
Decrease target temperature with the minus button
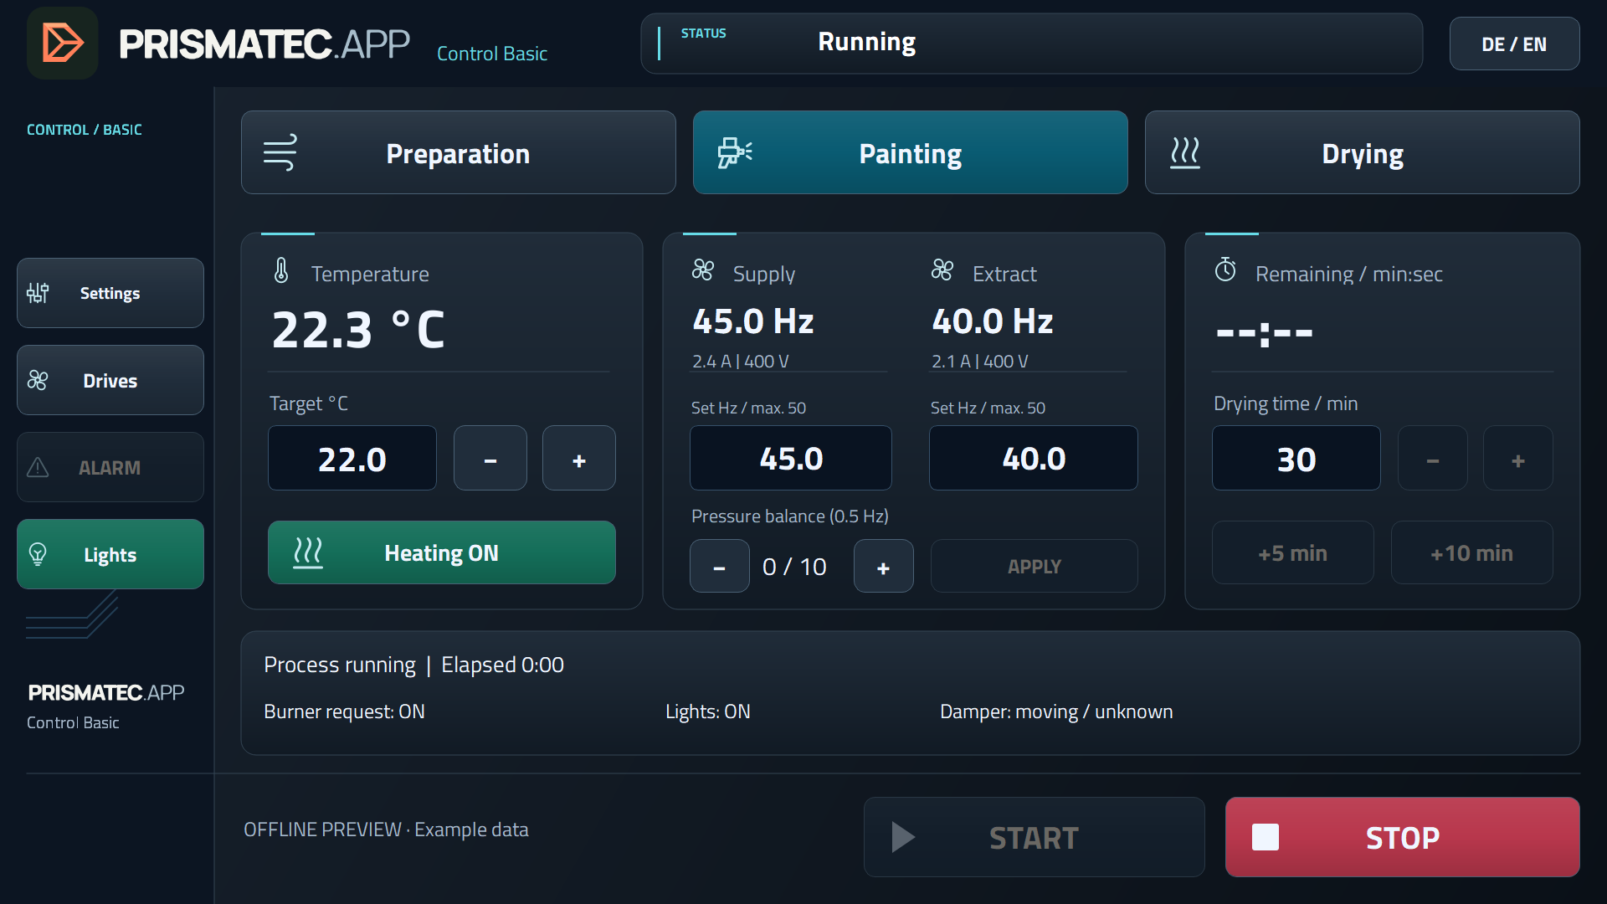pos(490,458)
